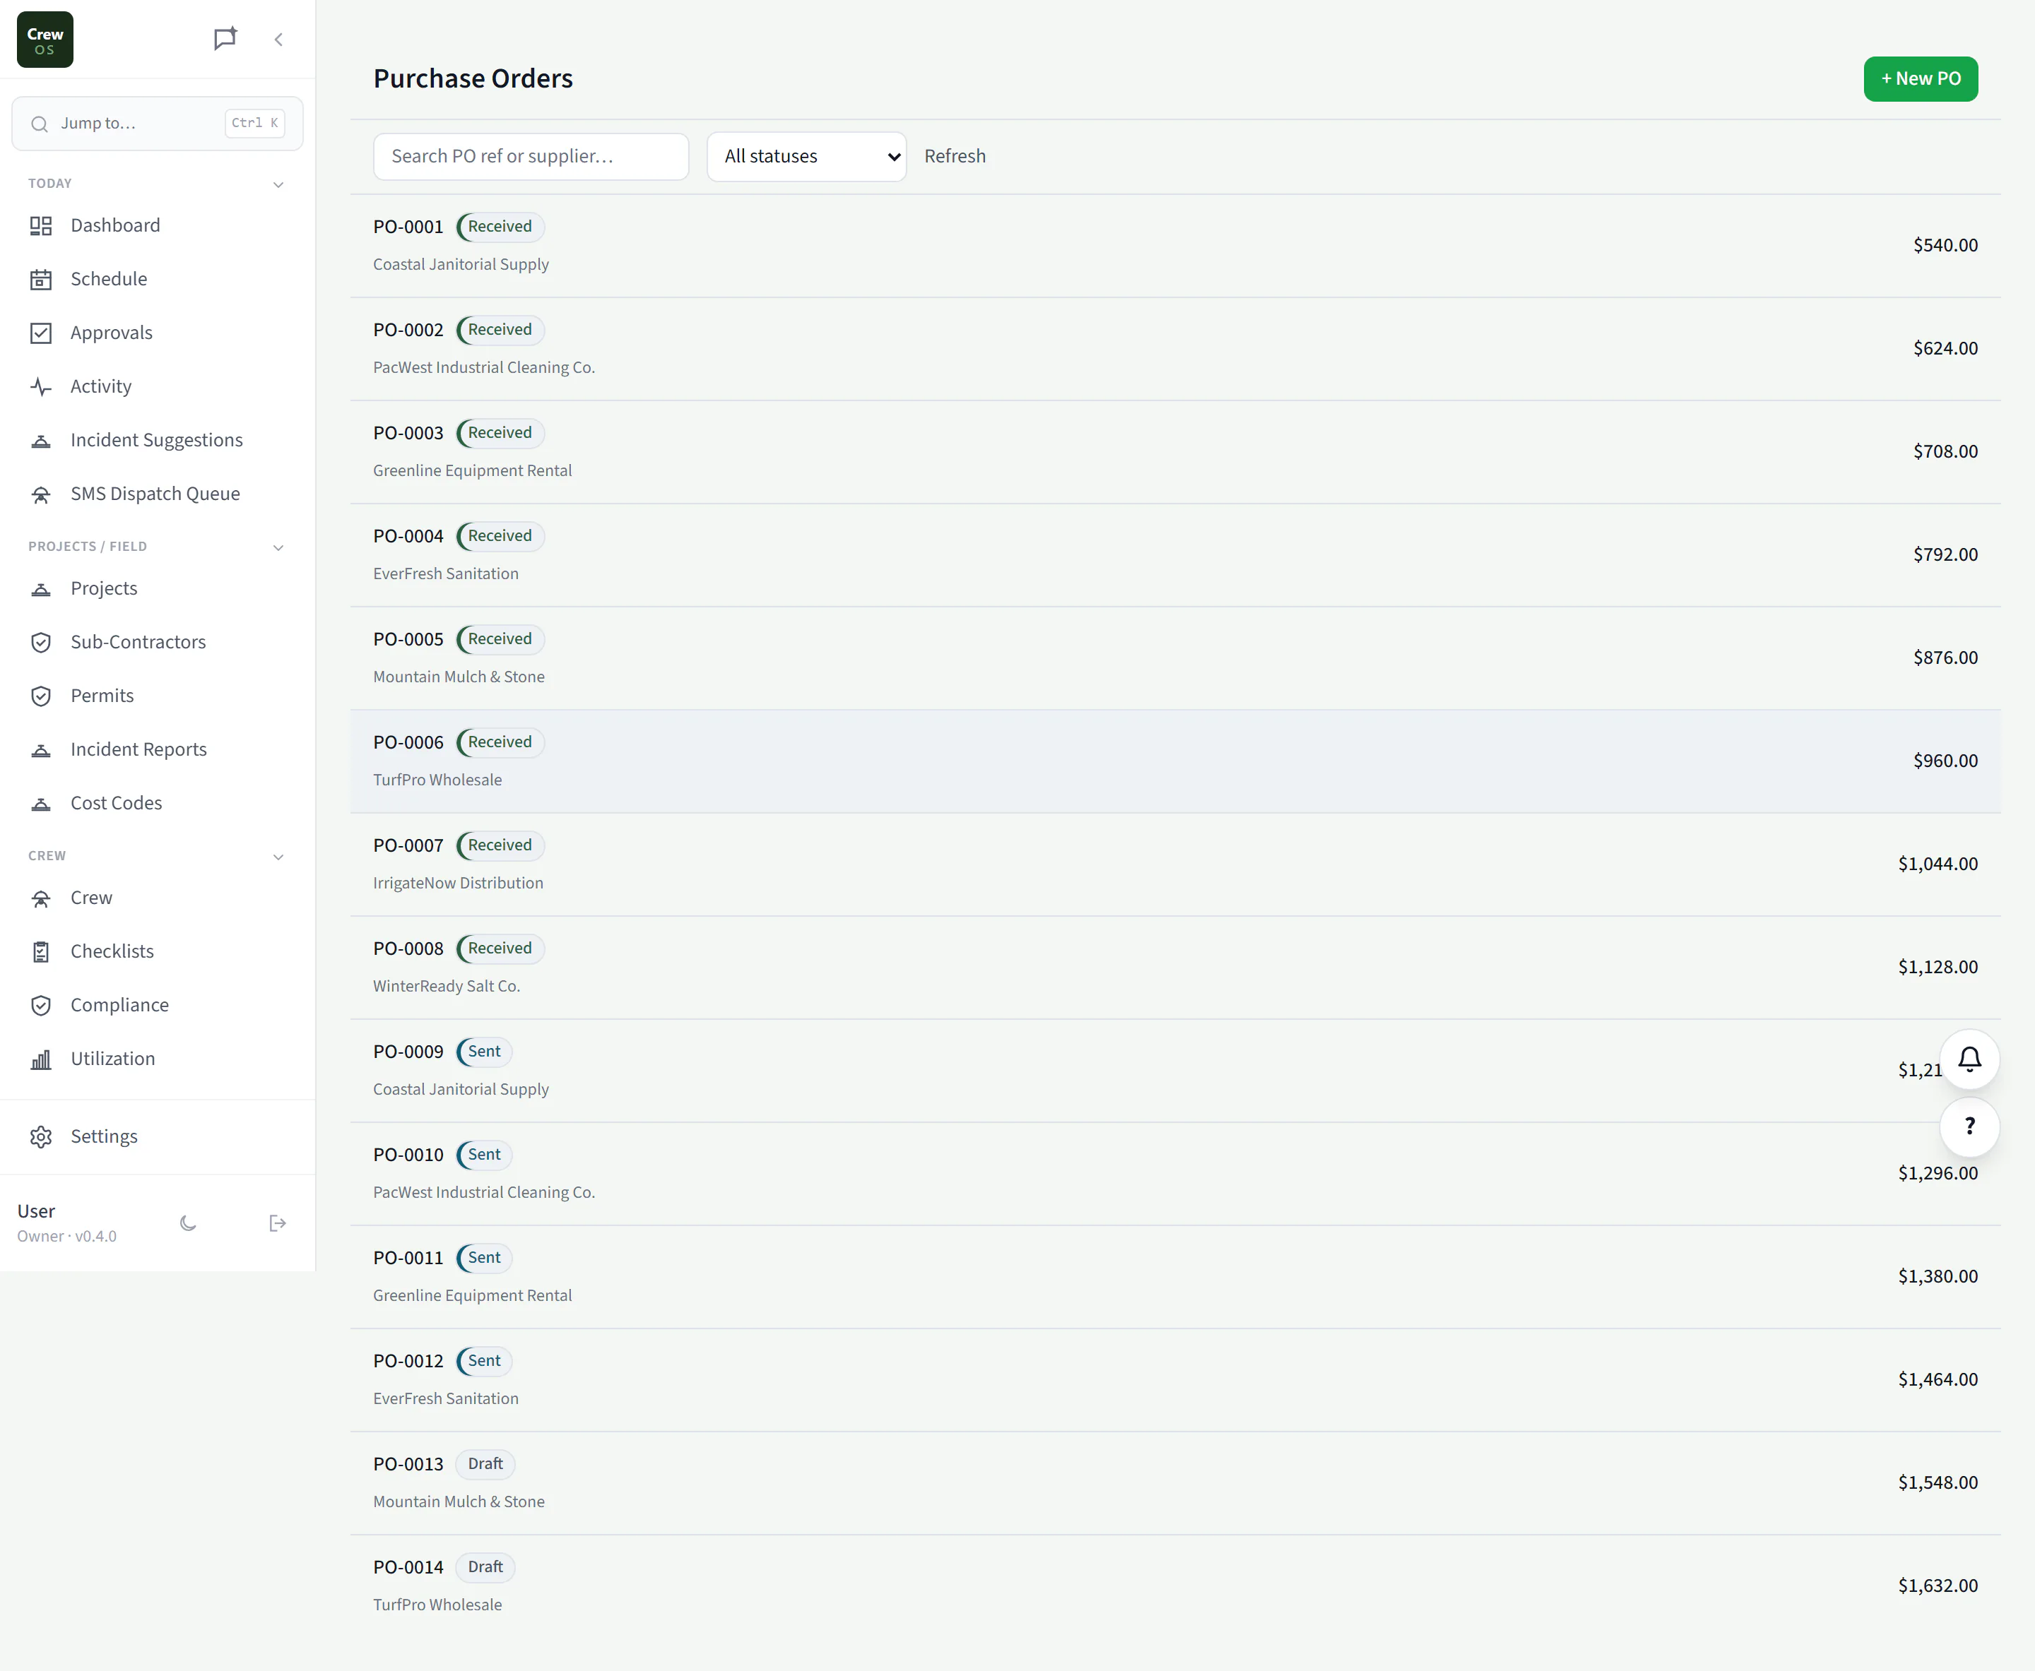Open purchase order PO-0012

click(x=1175, y=1380)
